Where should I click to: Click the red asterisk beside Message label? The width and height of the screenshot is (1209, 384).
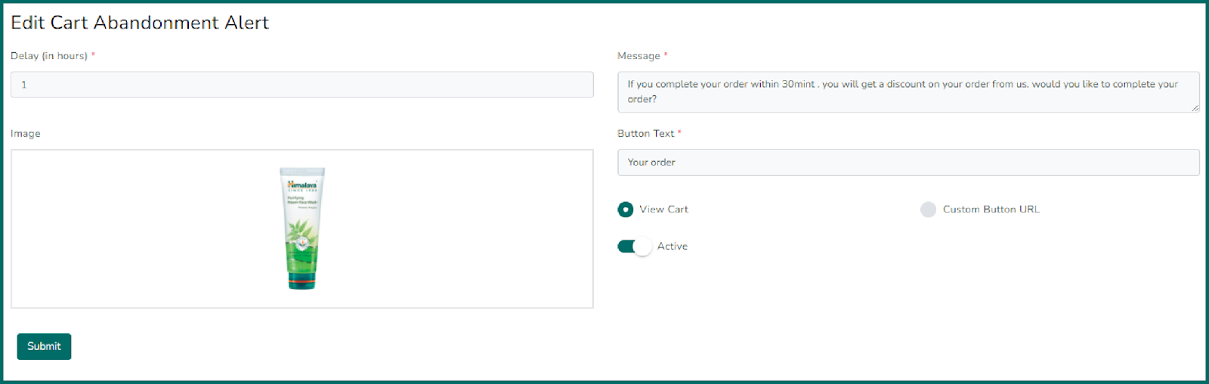pos(666,55)
